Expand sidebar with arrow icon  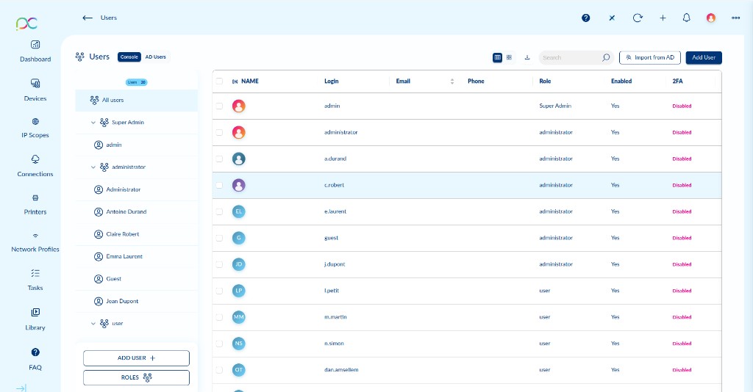click(21, 388)
